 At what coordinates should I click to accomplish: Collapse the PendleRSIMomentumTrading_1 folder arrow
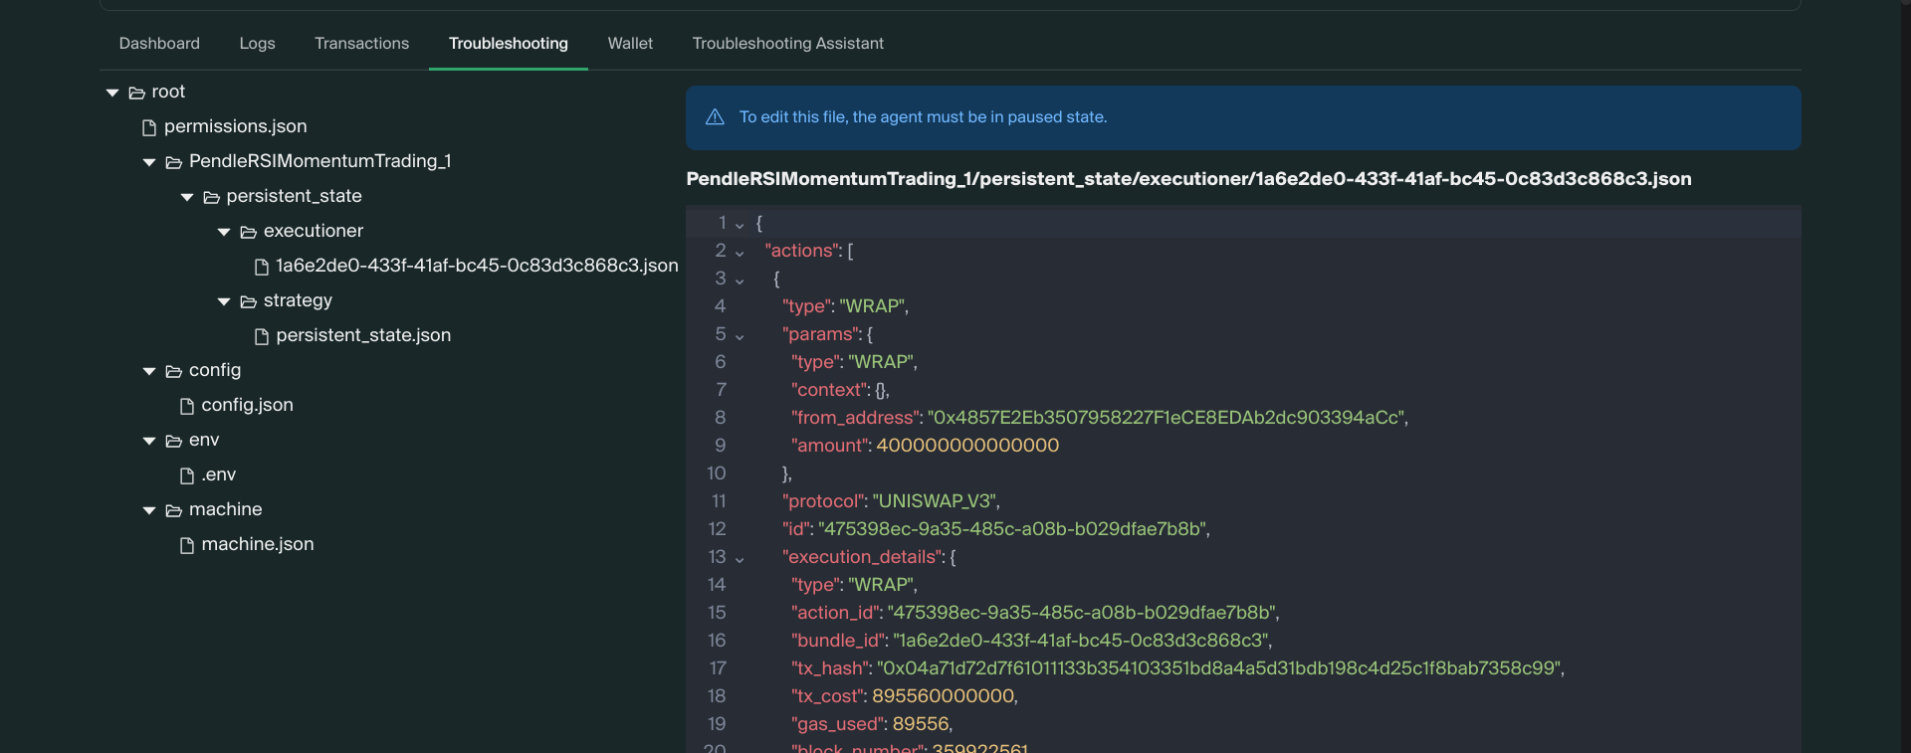(x=149, y=162)
